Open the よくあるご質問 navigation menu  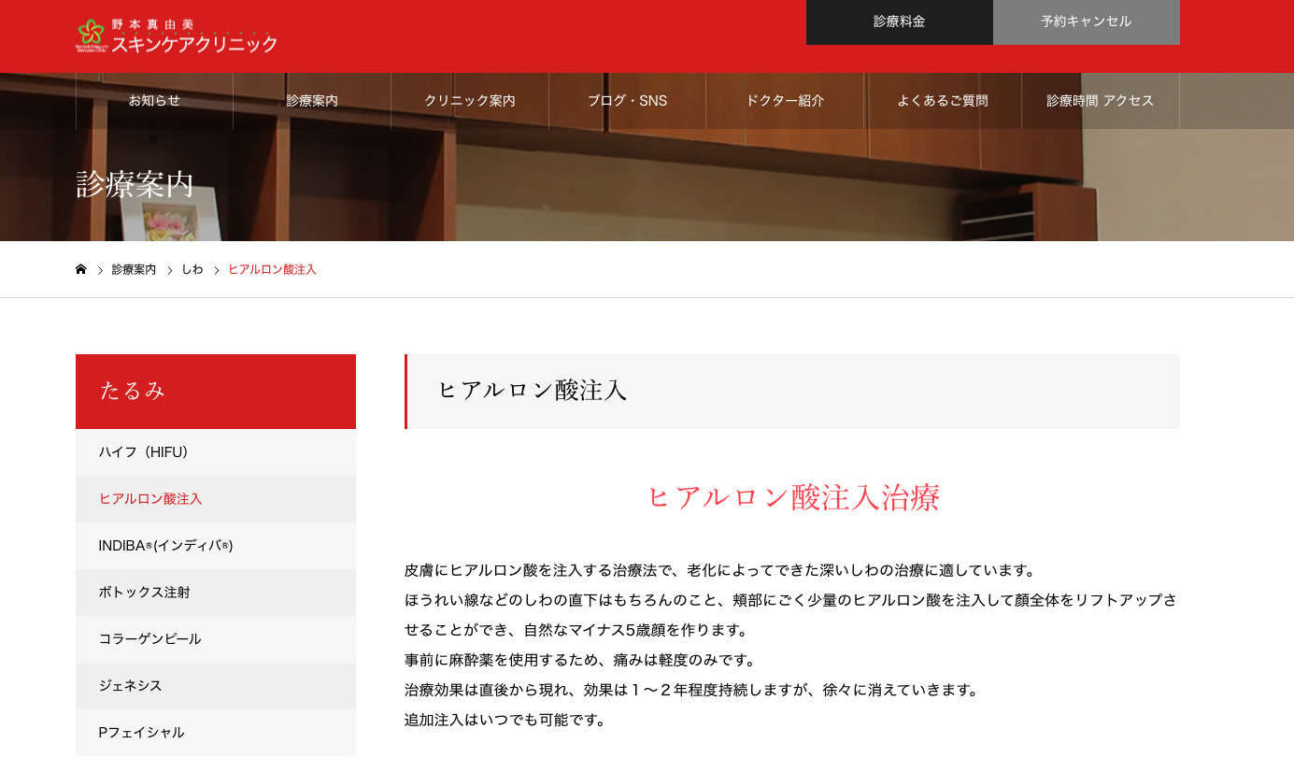coord(943,100)
